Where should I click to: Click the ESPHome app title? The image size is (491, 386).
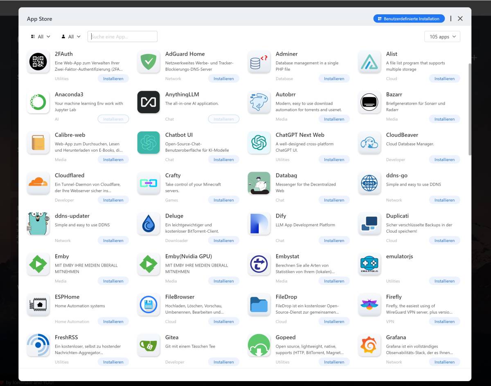pos(67,297)
